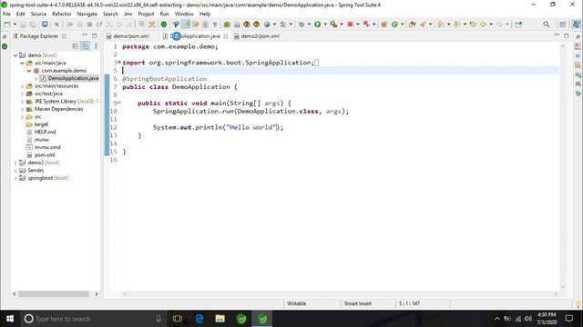Open the New wizard dropdown arrow
This screenshot has width=583, height=327.
click(x=15, y=25)
